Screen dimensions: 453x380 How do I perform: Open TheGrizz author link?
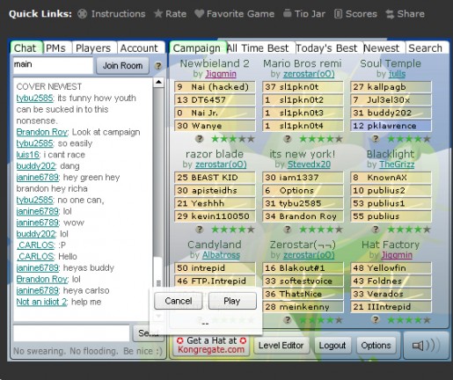pos(397,164)
